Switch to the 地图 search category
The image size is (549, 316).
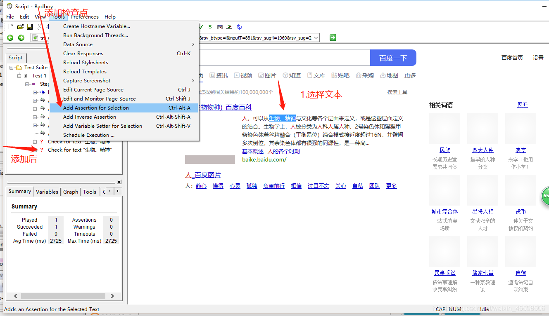pyautogui.click(x=389, y=75)
